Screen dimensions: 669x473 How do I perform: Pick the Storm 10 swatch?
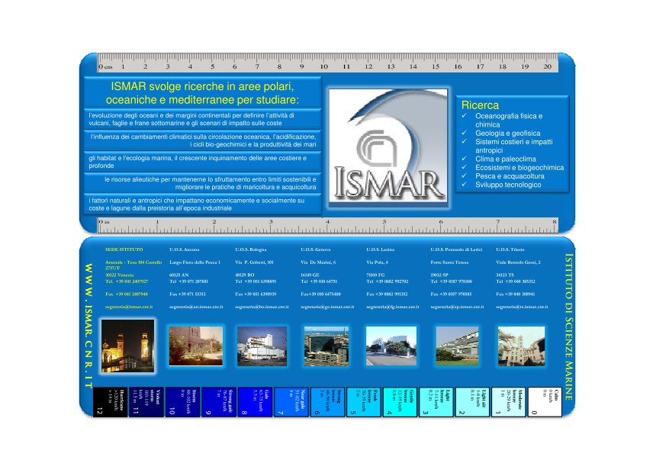(182, 402)
